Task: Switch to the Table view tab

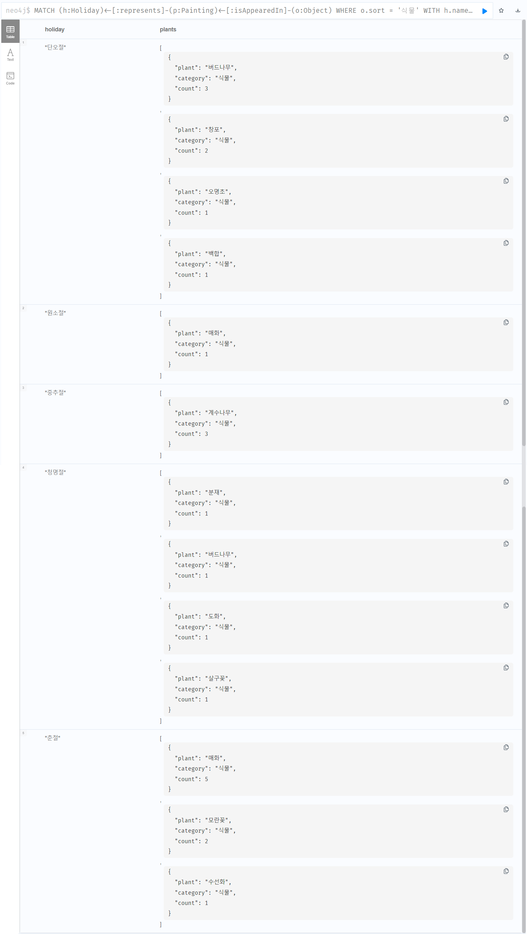Action: (x=10, y=32)
